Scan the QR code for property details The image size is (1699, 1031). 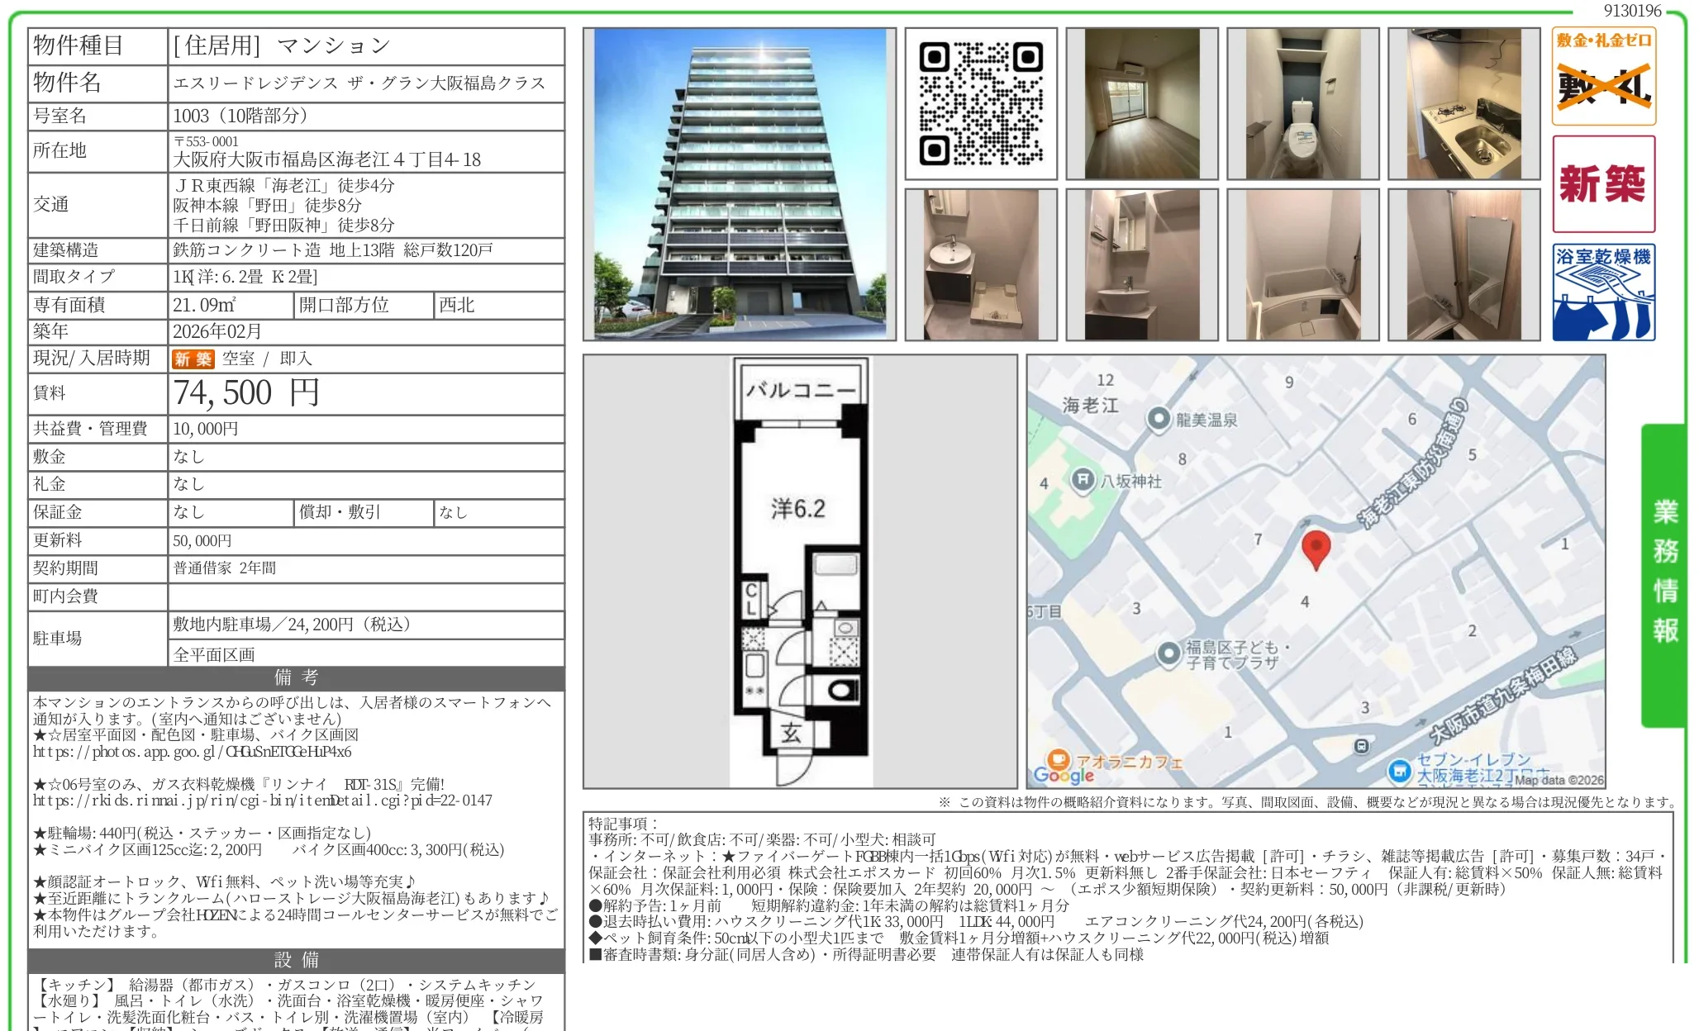(980, 102)
